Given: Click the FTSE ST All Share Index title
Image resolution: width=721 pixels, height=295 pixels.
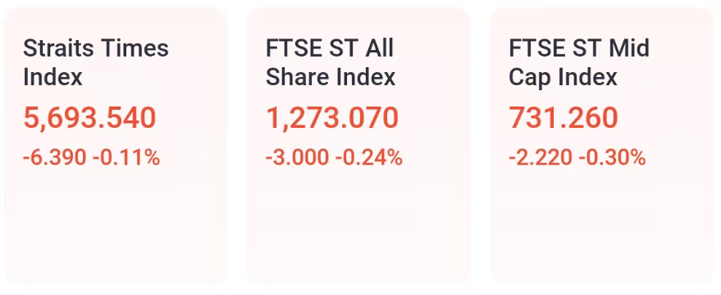Looking at the screenshot, I should tap(331, 62).
